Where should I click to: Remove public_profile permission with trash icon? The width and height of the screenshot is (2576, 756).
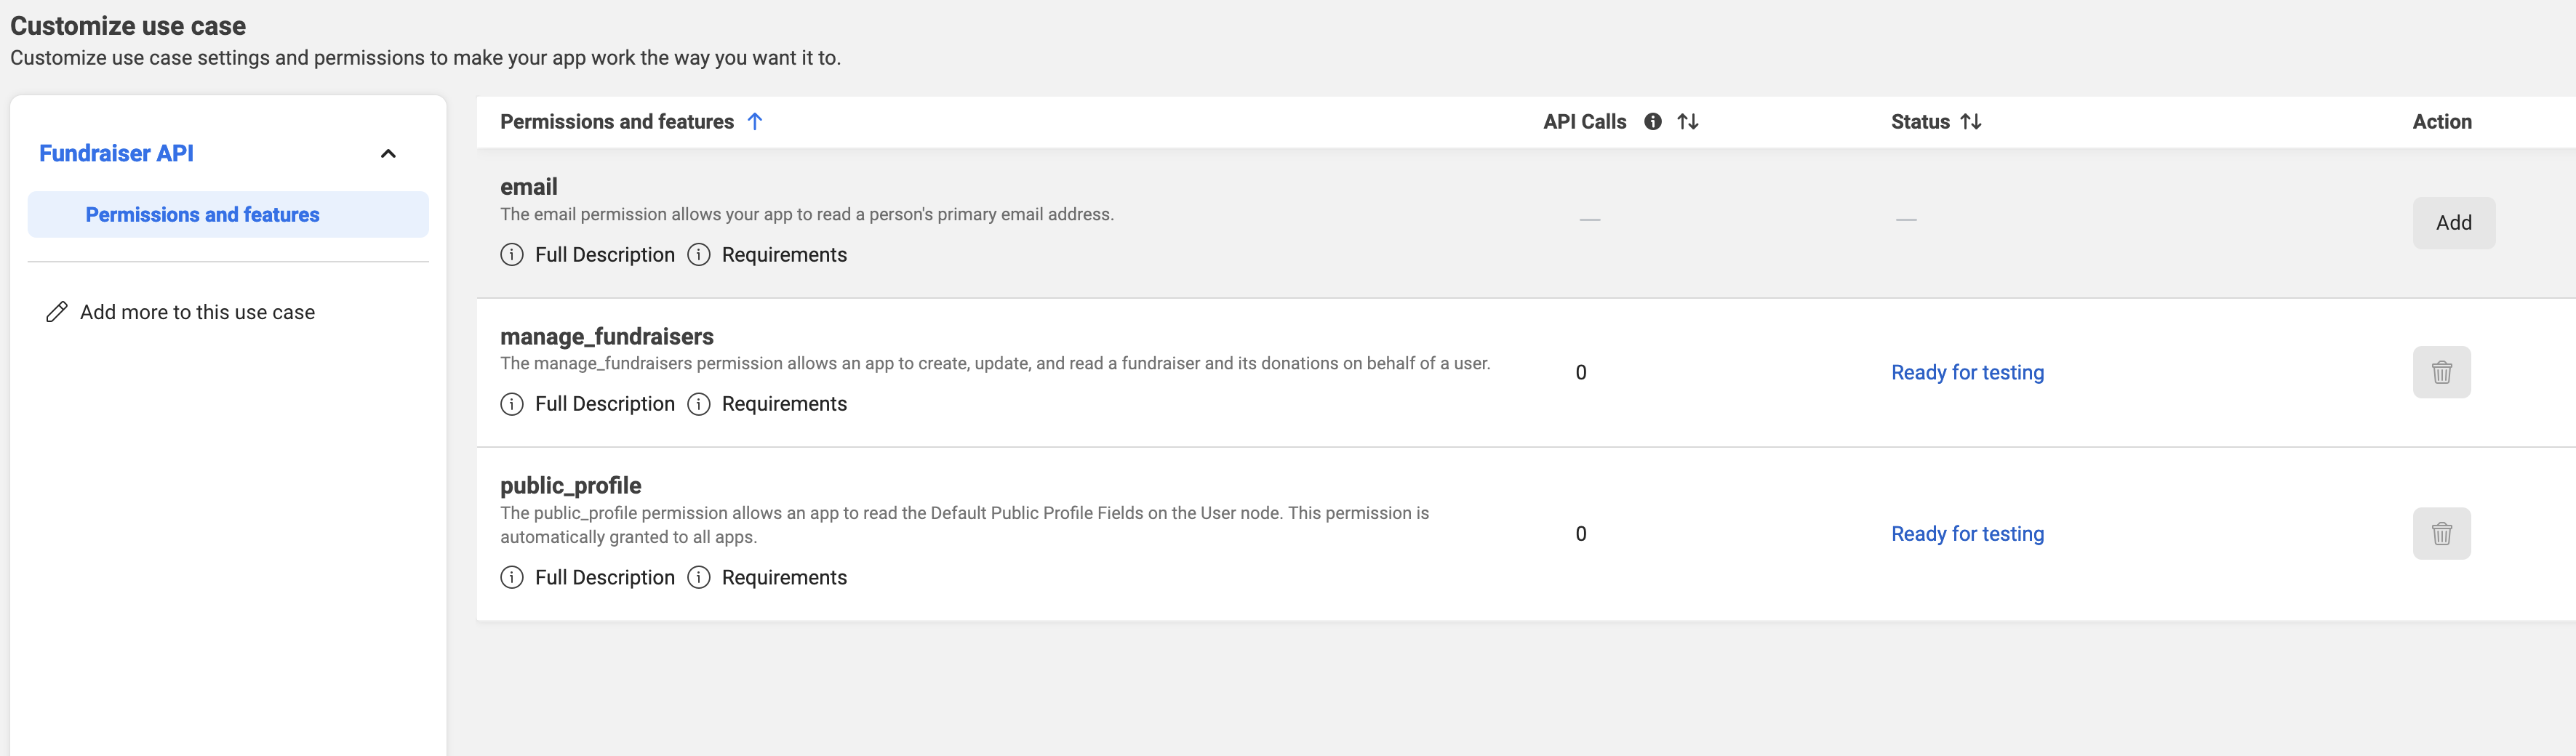tap(2441, 534)
